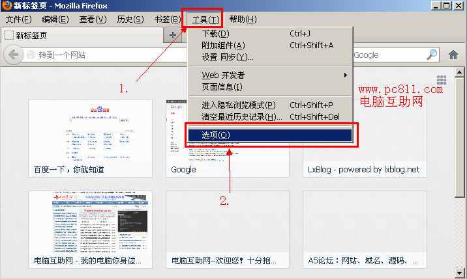Open new tab with plus button
Viewport: 467px width, 279px height.
[173, 35]
